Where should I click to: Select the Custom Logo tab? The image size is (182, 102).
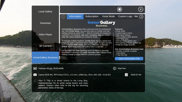pos(125,16)
